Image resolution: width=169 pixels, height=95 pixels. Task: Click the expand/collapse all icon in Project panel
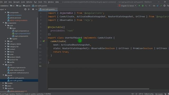pyautogui.click(x=29, y=9)
